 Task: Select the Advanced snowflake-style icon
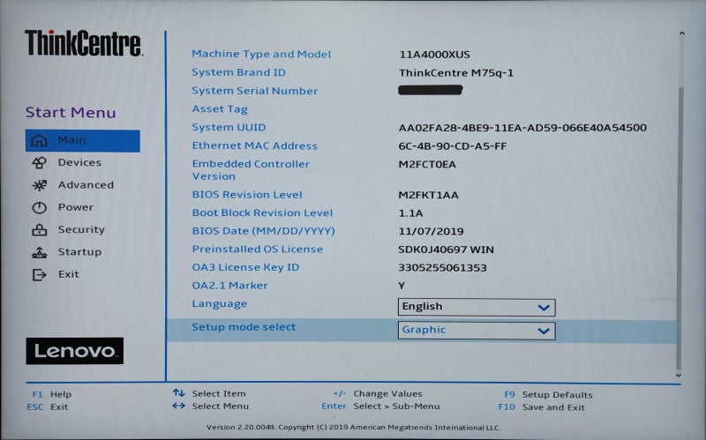[39, 185]
